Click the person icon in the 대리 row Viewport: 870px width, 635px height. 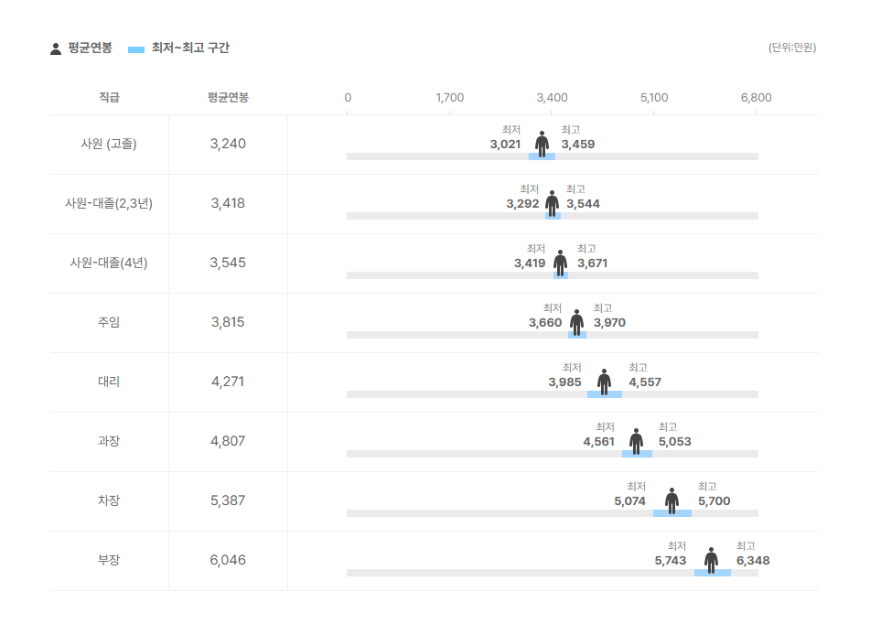point(604,382)
